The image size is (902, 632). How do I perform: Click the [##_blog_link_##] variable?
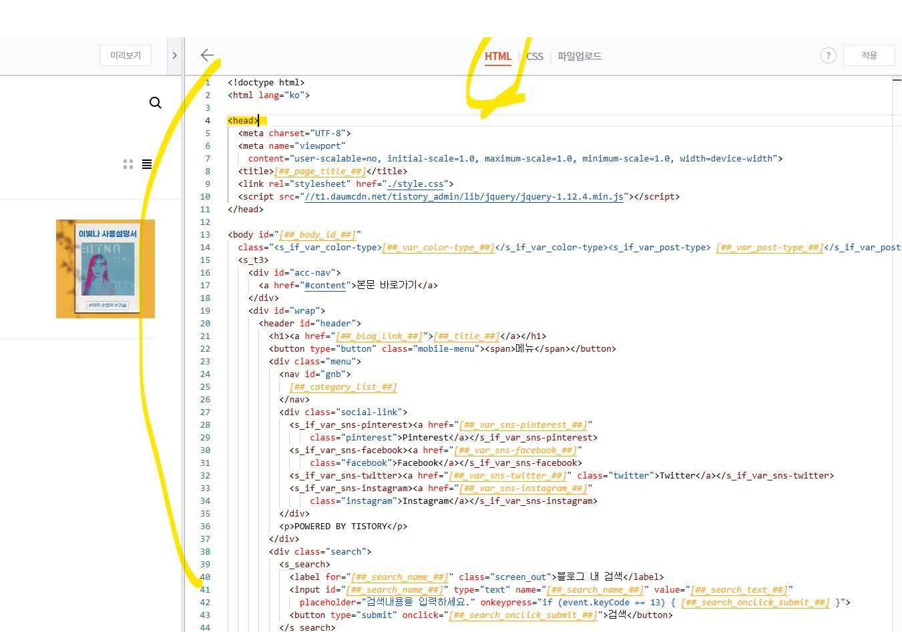point(379,336)
